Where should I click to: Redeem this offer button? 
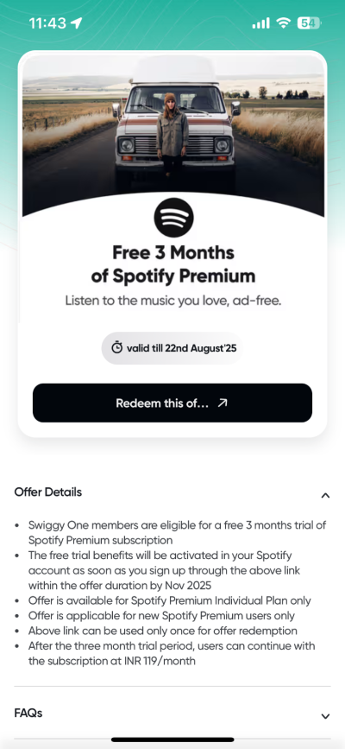click(x=172, y=403)
